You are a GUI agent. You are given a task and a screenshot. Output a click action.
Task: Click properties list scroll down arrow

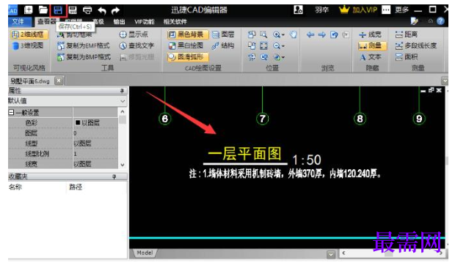tap(123, 165)
